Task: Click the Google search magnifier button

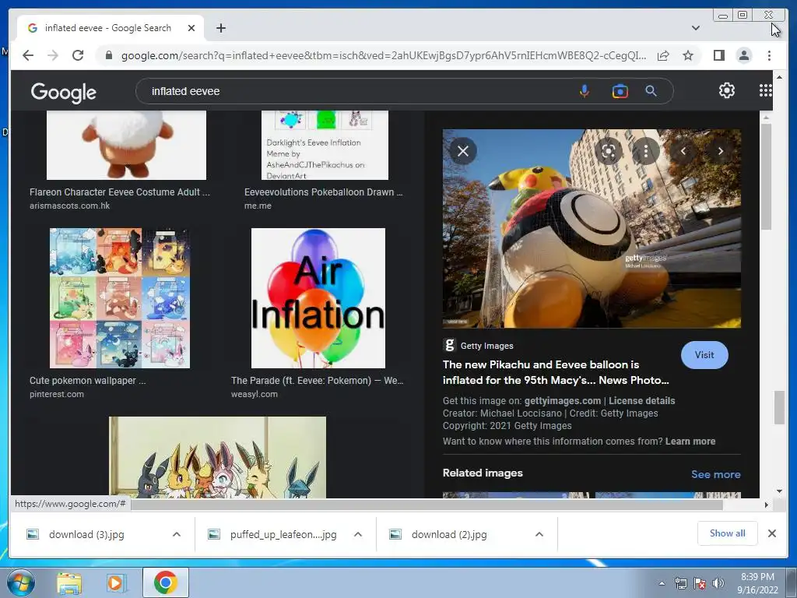Action: tap(651, 91)
